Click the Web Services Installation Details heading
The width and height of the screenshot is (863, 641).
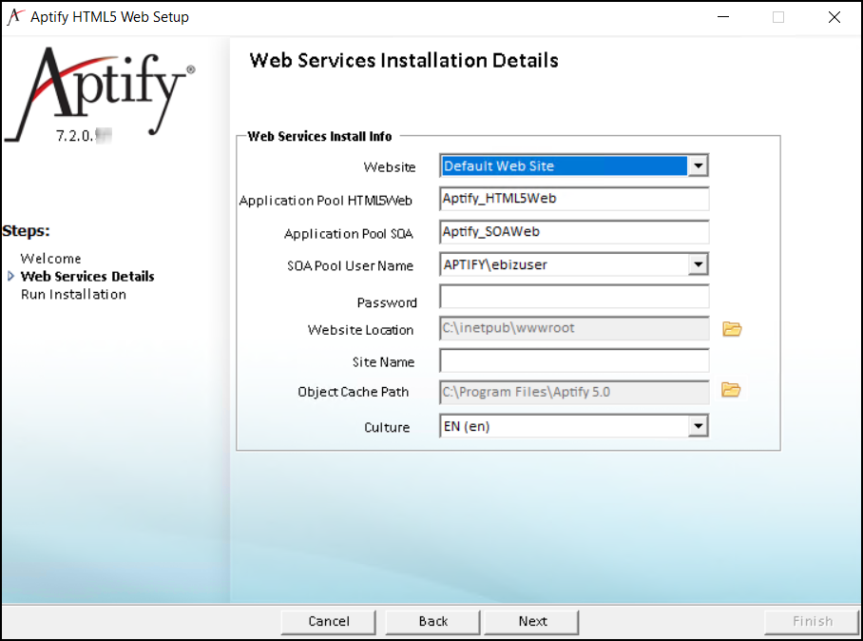[404, 61]
